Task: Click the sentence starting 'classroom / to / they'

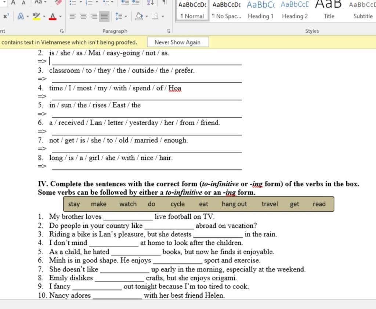Action: [x=122, y=71]
